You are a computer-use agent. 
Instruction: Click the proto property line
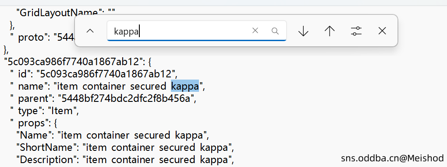pos(43,37)
